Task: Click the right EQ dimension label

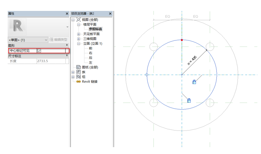Action: [x=196, y=17]
